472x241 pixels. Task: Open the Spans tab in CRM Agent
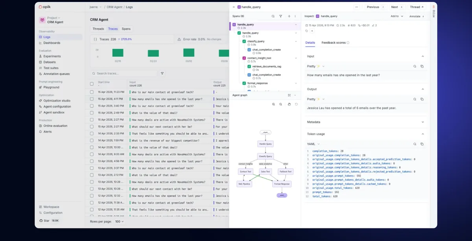click(x=126, y=29)
